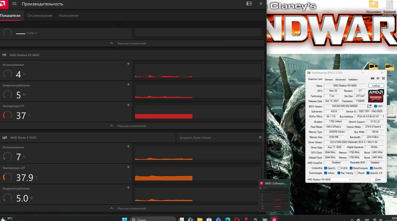Viewport: 397px width, 221px height.
Task: Select the Validation tab in GPU-Z
Action: [353, 79]
